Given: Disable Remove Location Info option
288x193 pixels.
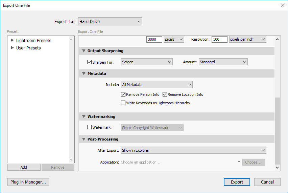Looking at the screenshot, I should point(165,94).
